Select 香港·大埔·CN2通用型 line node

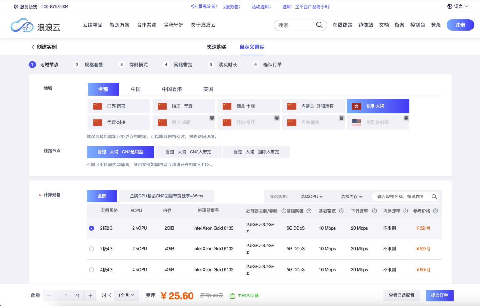point(121,152)
